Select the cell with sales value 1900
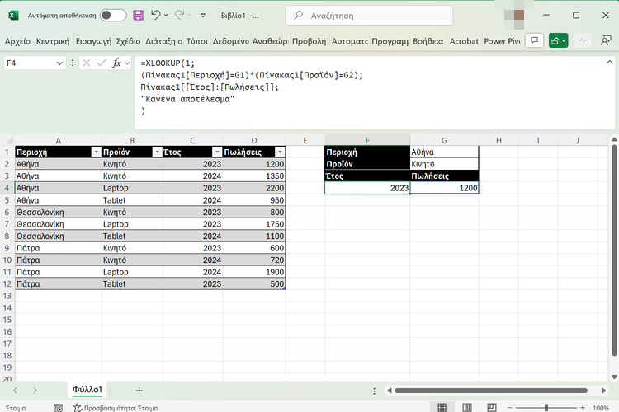The height and width of the screenshot is (412, 619). pyautogui.click(x=254, y=272)
